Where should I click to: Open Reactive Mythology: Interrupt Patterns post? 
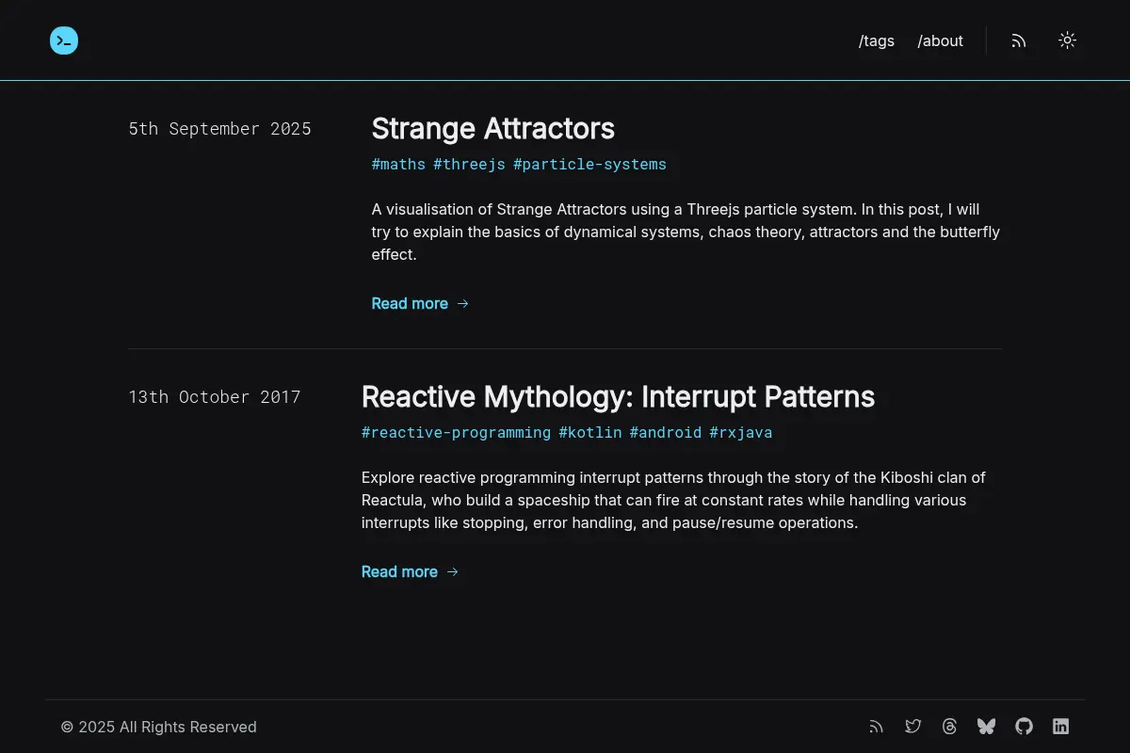[x=618, y=397]
